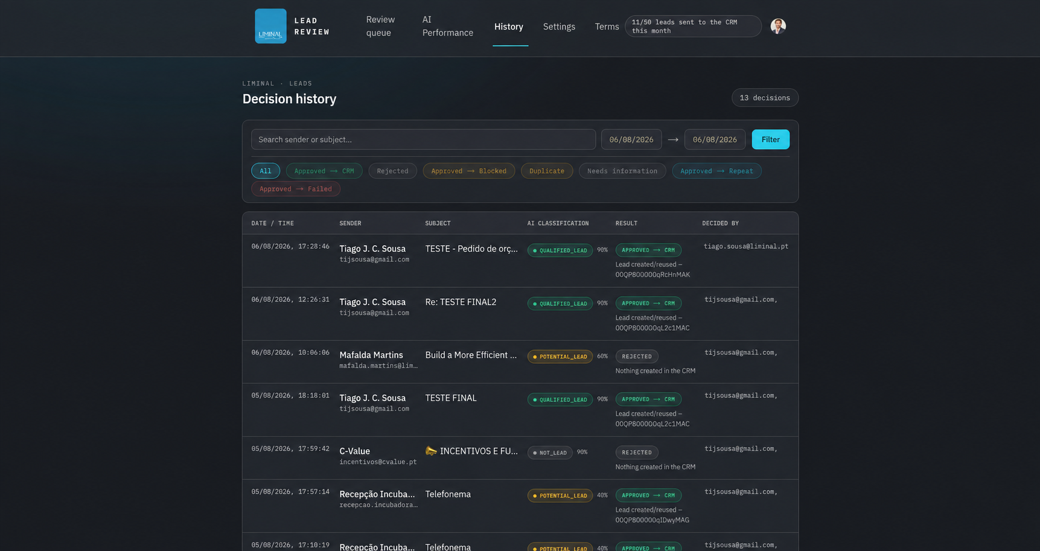Toggle the Approved → CRM filter chip

[324, 171]
